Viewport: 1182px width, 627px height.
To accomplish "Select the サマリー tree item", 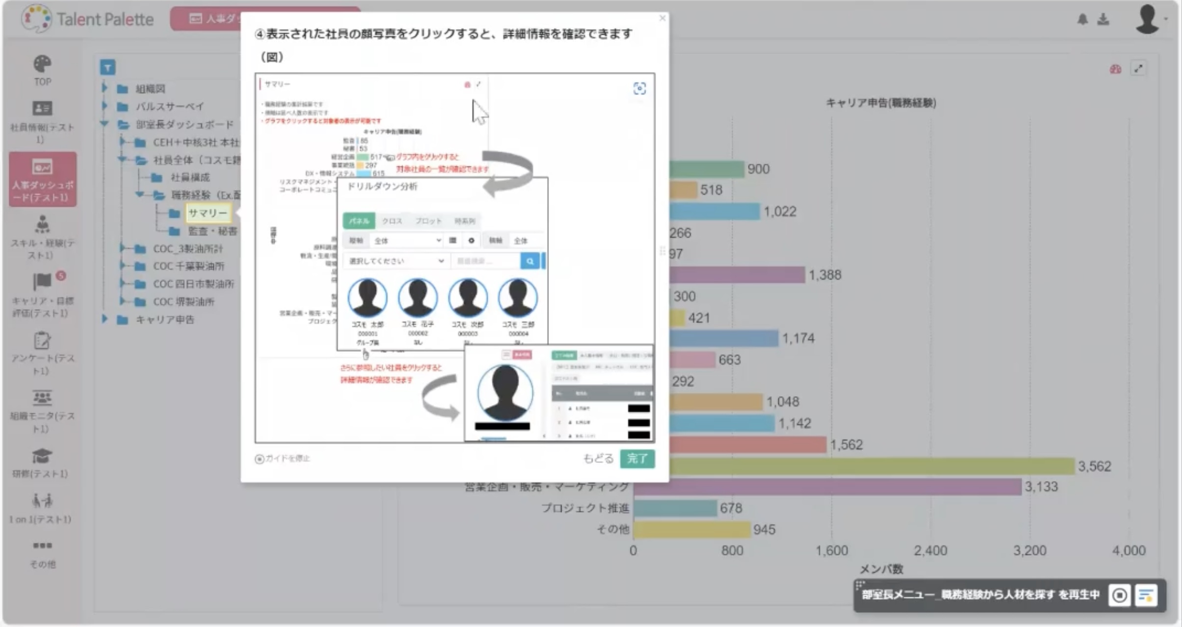I will click(x=208, y=213).
